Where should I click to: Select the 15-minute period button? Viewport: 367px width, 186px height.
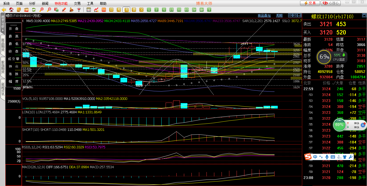click(172, 10)
